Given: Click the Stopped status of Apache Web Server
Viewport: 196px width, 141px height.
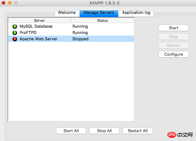Looking at the screenshot, I should 80,39.
